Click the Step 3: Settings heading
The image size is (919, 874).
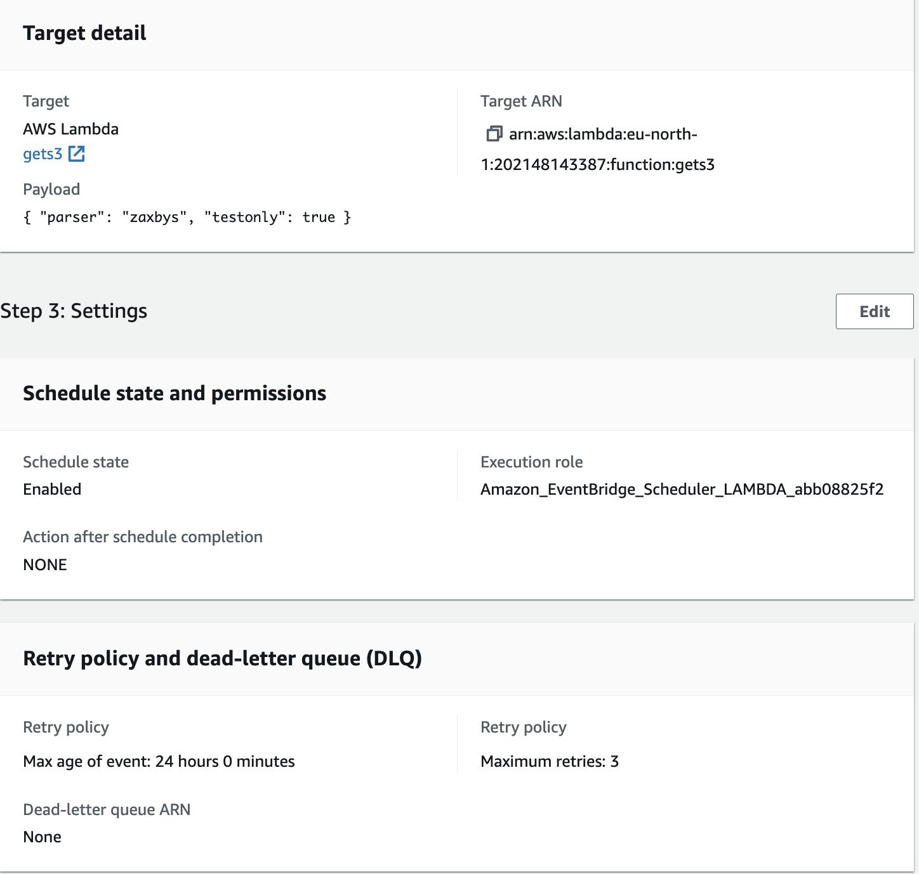(x=74, y=311)
